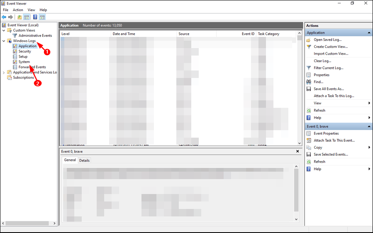Click the Save All Events As disk icon
This screenshot has width=373, height=233.
point(309,89)
